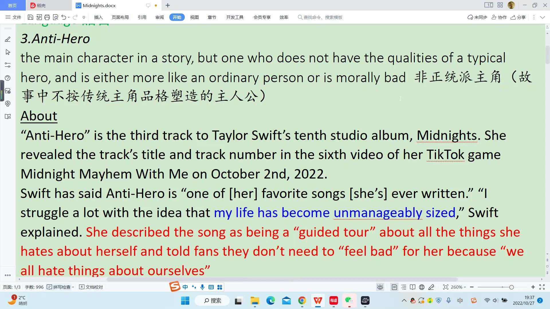Click the window layout switch icon
The image size is (550, 309).
[x=489, y=5]
